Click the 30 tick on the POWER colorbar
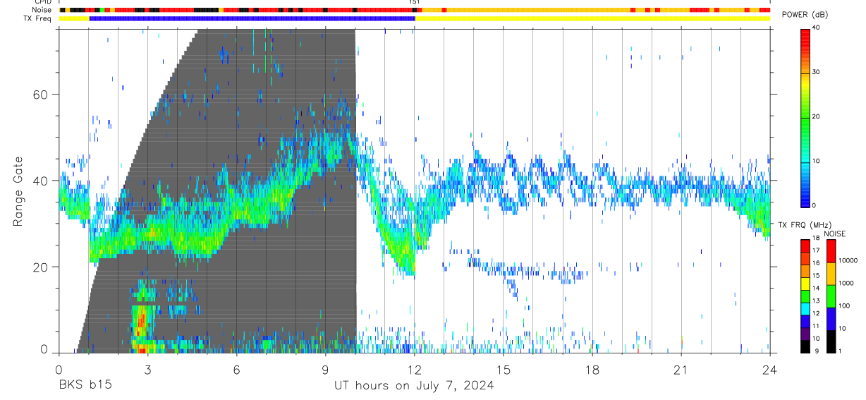Screen dimensions: 866x400 coord(815,73)
